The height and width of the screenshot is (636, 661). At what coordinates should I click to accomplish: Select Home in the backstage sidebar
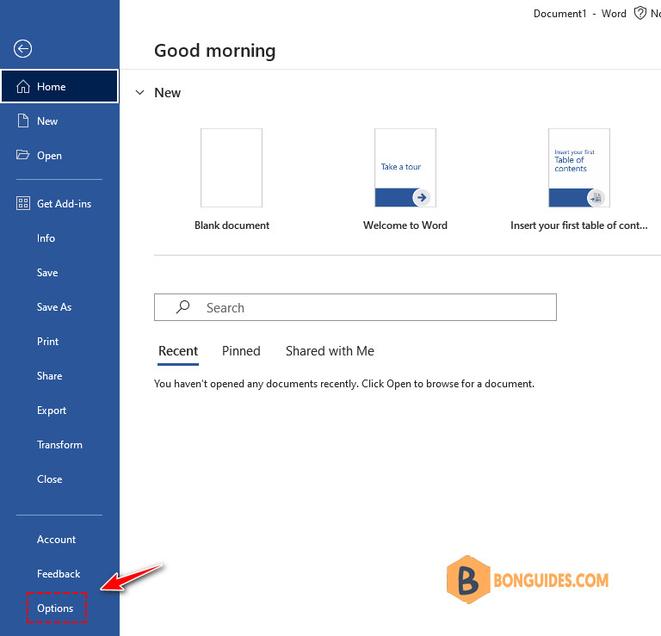pos(59,86)
